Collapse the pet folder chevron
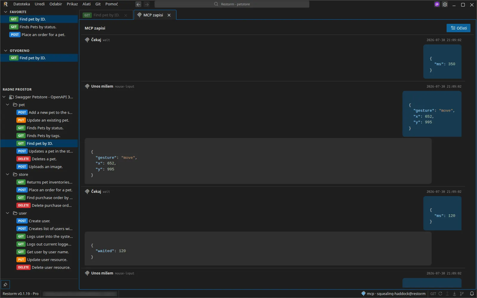Viewport: 477px width, 298px height. click(x=7, y=105)
